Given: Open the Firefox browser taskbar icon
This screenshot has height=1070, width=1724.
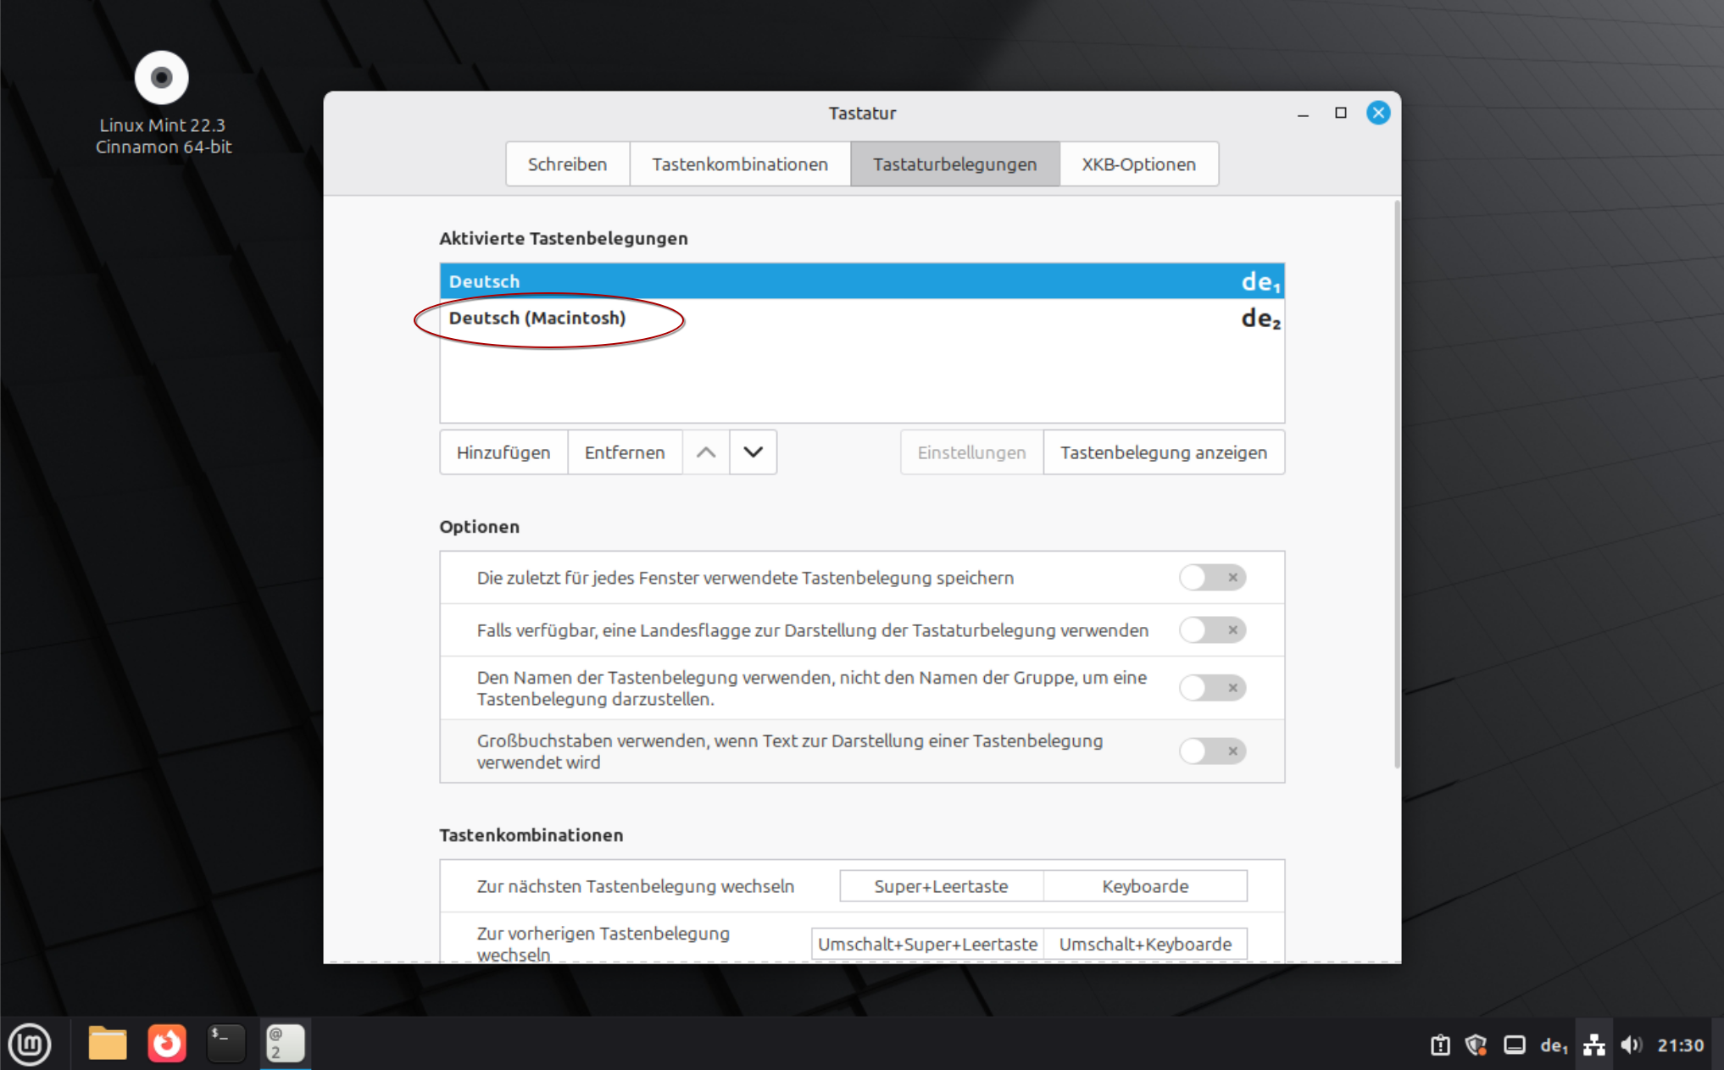Looking at the screenshot, I should coord(167,1044).
